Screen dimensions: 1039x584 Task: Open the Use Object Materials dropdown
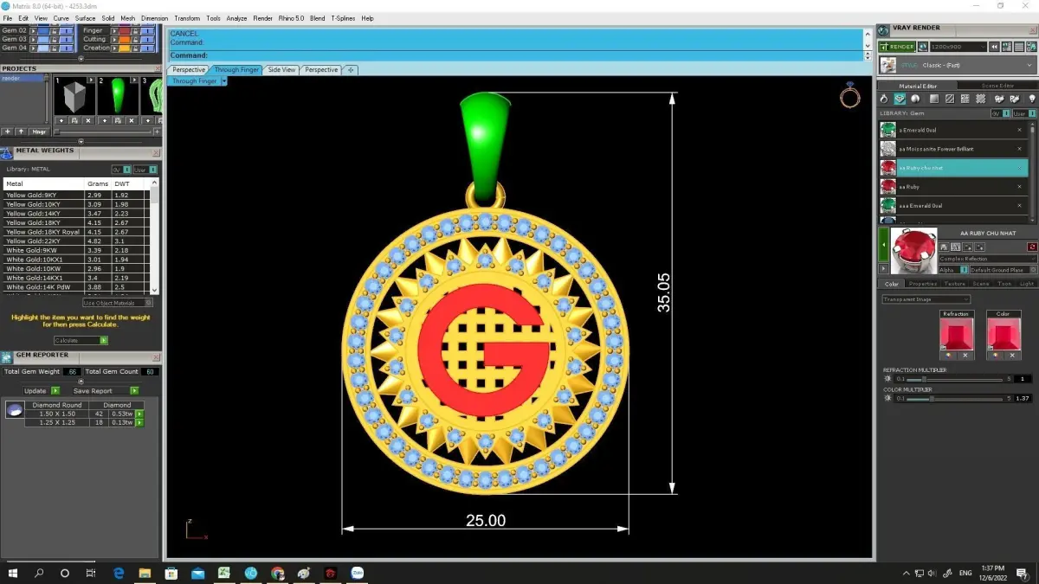click(x=118, y=303)
